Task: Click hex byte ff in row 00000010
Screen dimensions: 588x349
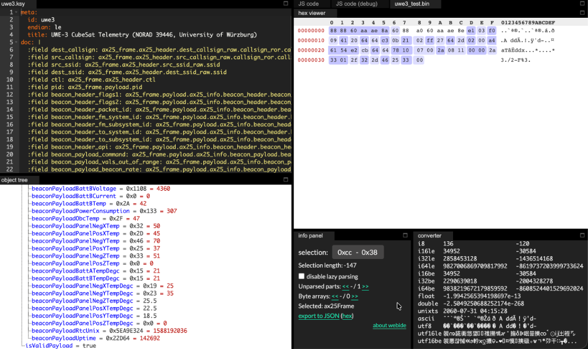Action: (x=430, y=40)
